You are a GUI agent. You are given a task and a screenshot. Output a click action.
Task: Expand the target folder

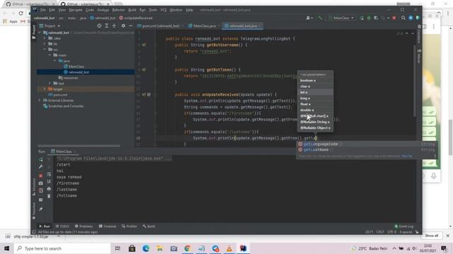tap(45, 89)
